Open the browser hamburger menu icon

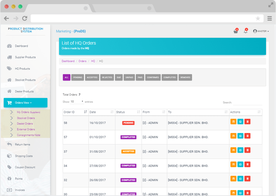[x=269, y=18]
